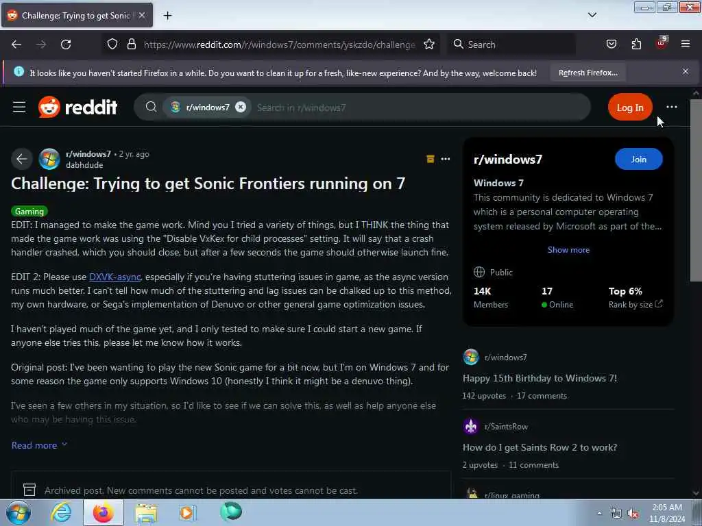The image size is (702, 526).
Task: Click the Firefox address bar URL
Action: pos(280,45)
